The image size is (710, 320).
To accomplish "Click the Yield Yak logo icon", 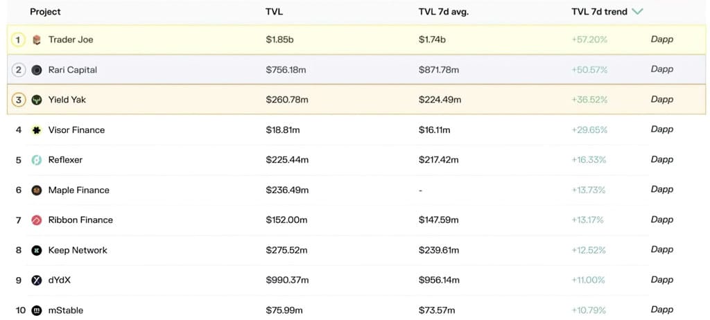I will click(37, 100).
